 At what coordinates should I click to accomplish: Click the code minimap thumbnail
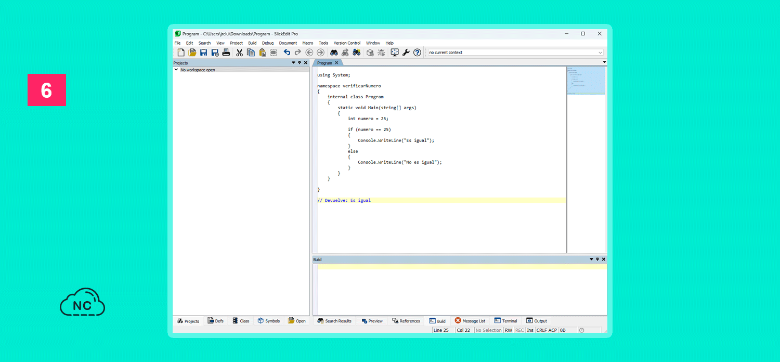tap(586, 81)
